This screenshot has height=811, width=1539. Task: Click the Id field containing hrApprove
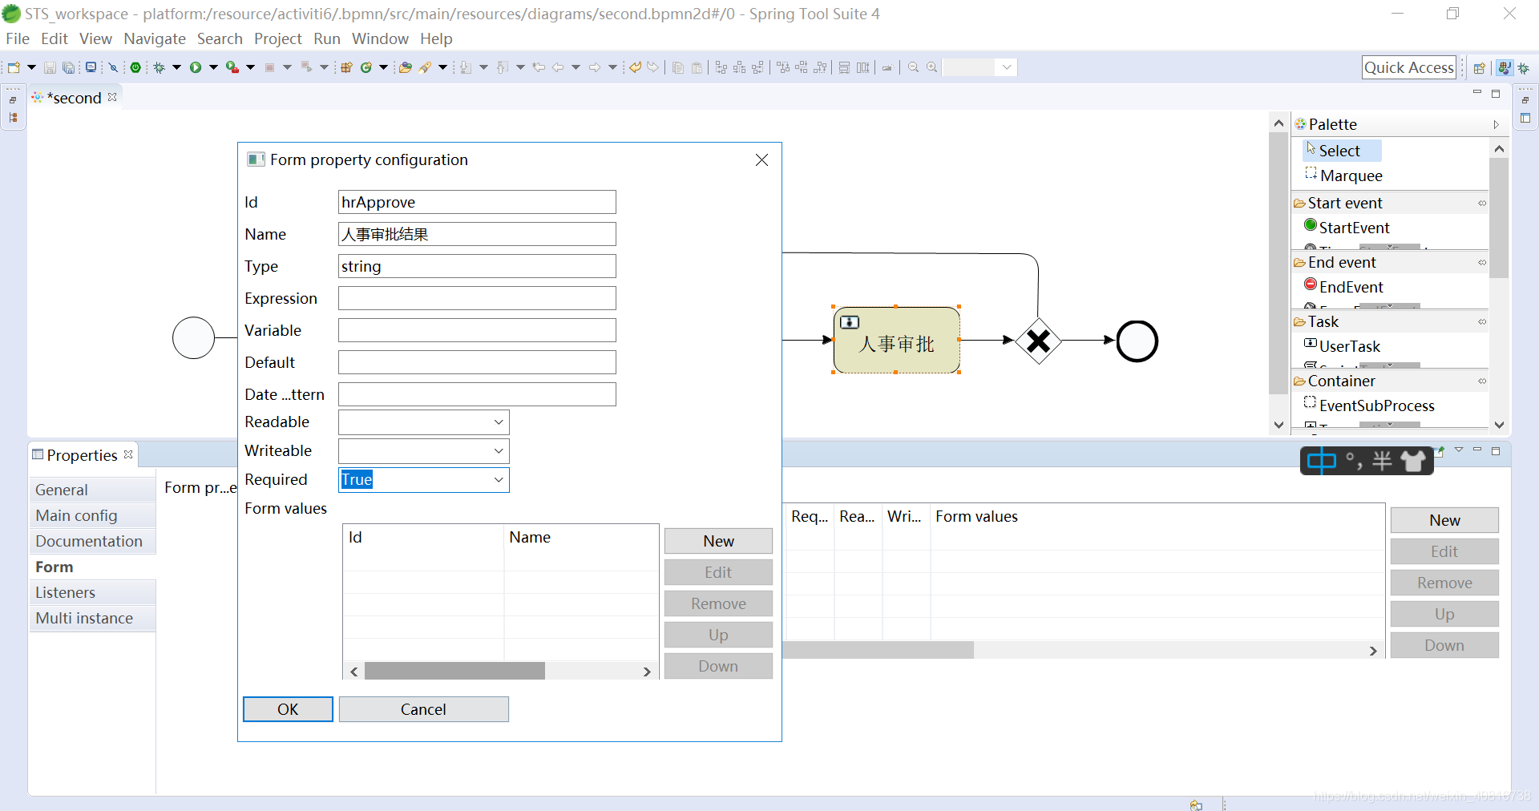[477, 202]
